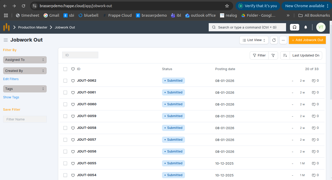Open the headset support icon

click(x=294, y=27)
